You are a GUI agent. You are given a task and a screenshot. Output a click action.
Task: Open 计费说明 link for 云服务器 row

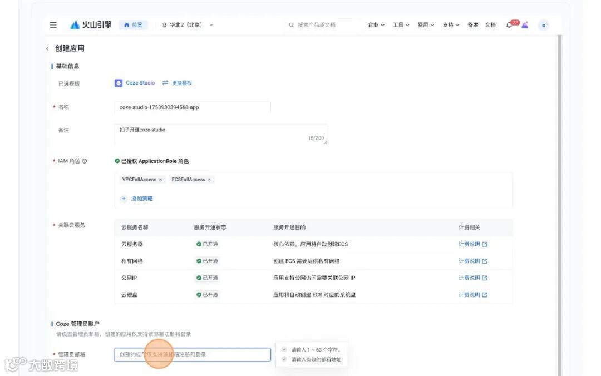click(x=472, y=244)
